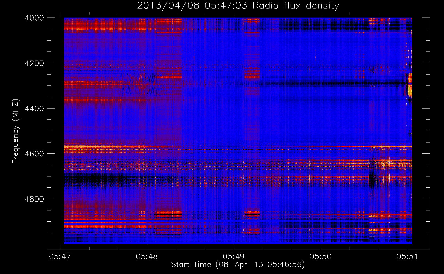Click the '4000' frequency axis label
The width and height of the screenshot is (444, 274).
coord(34,18)
